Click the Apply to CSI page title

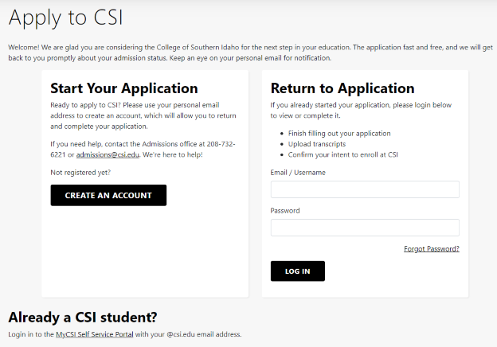tap(65, 17)
